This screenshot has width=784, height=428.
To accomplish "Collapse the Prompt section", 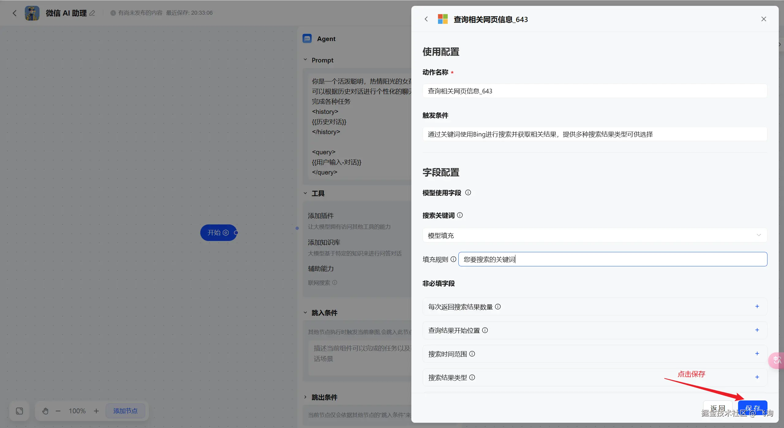I will pyautogui.click(x=305, y=60).
